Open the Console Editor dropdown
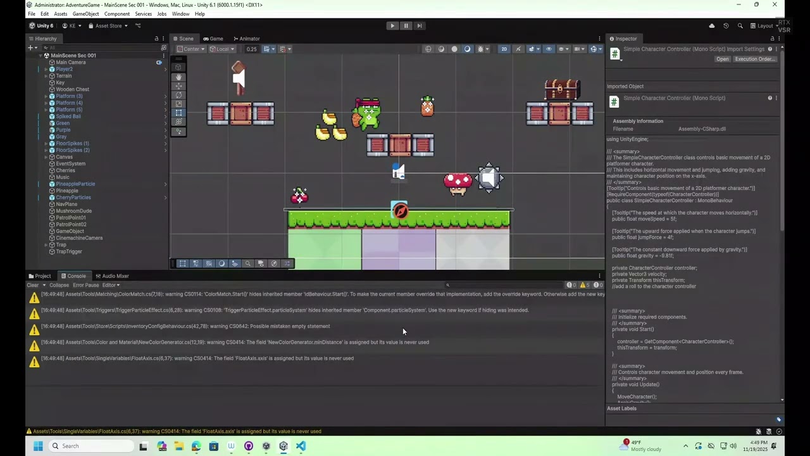The width and height of the screenshot is (810, 456). [x=111, y=285]
